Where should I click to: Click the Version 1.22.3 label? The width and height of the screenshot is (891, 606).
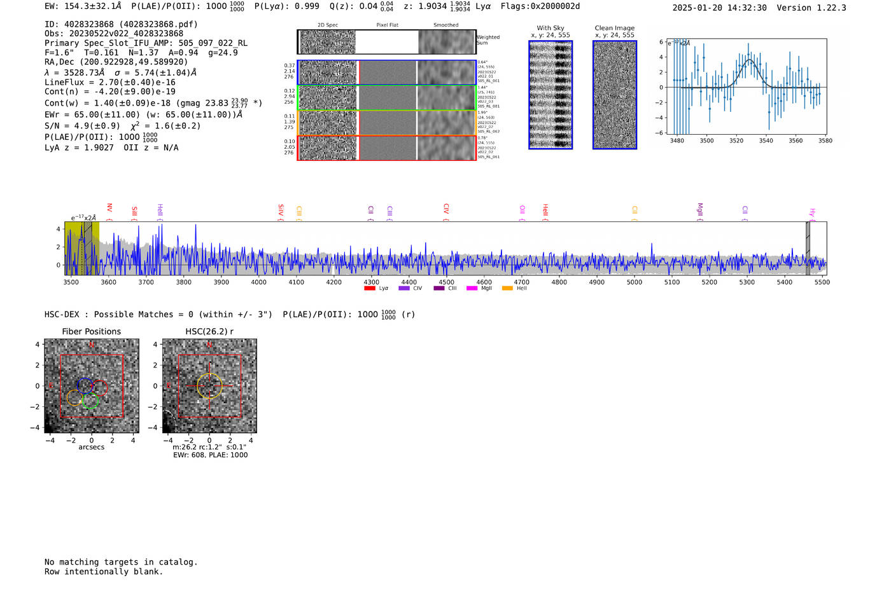(812, 8)
